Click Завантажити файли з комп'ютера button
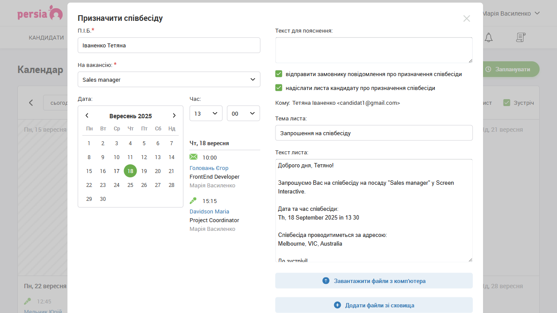This screenshot has height=313, width=557. pos(374,281)
